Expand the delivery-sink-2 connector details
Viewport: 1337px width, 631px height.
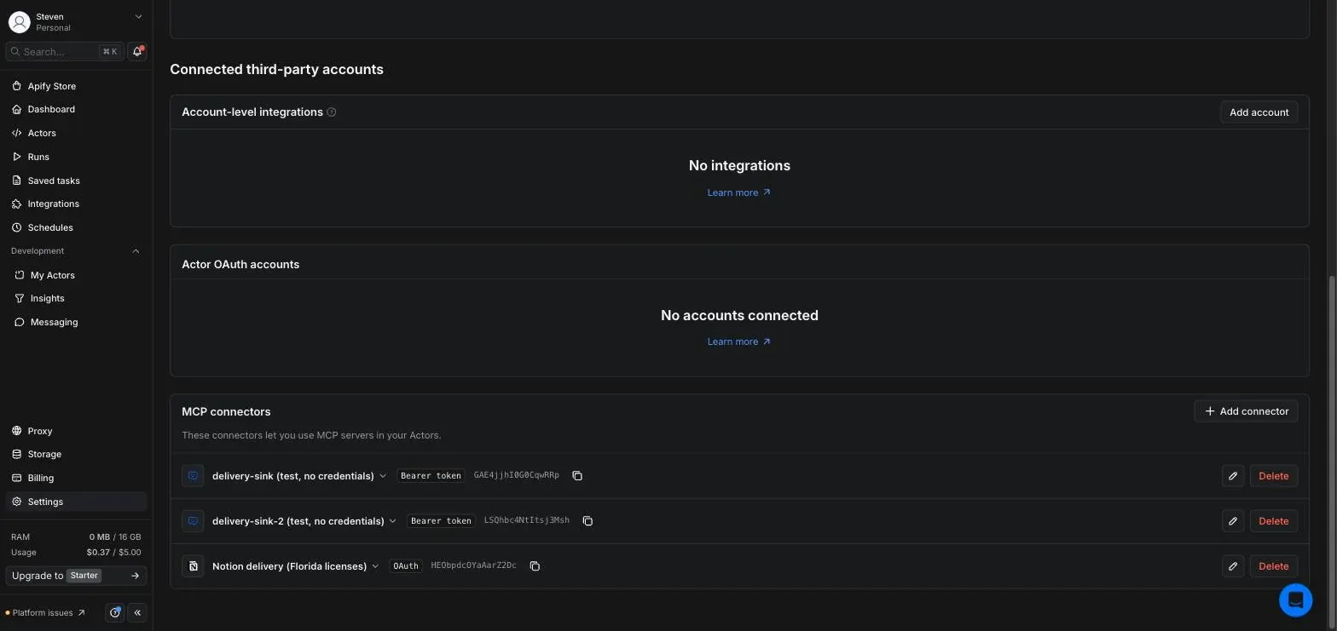point(392,521)
